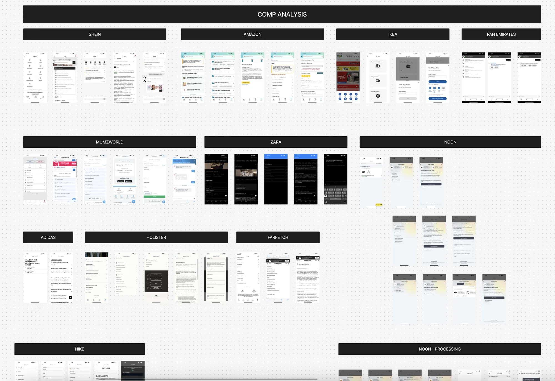
Task: Open Holister "Contact Us" form screenshot
Action: pyautogui.click(x=216, y=277)
